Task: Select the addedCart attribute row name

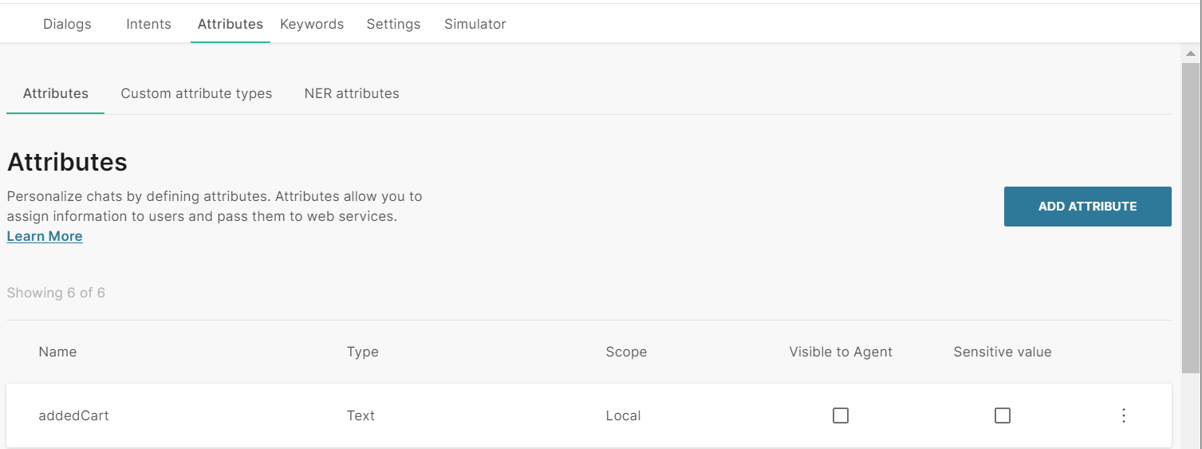Action: pos(73,416)
